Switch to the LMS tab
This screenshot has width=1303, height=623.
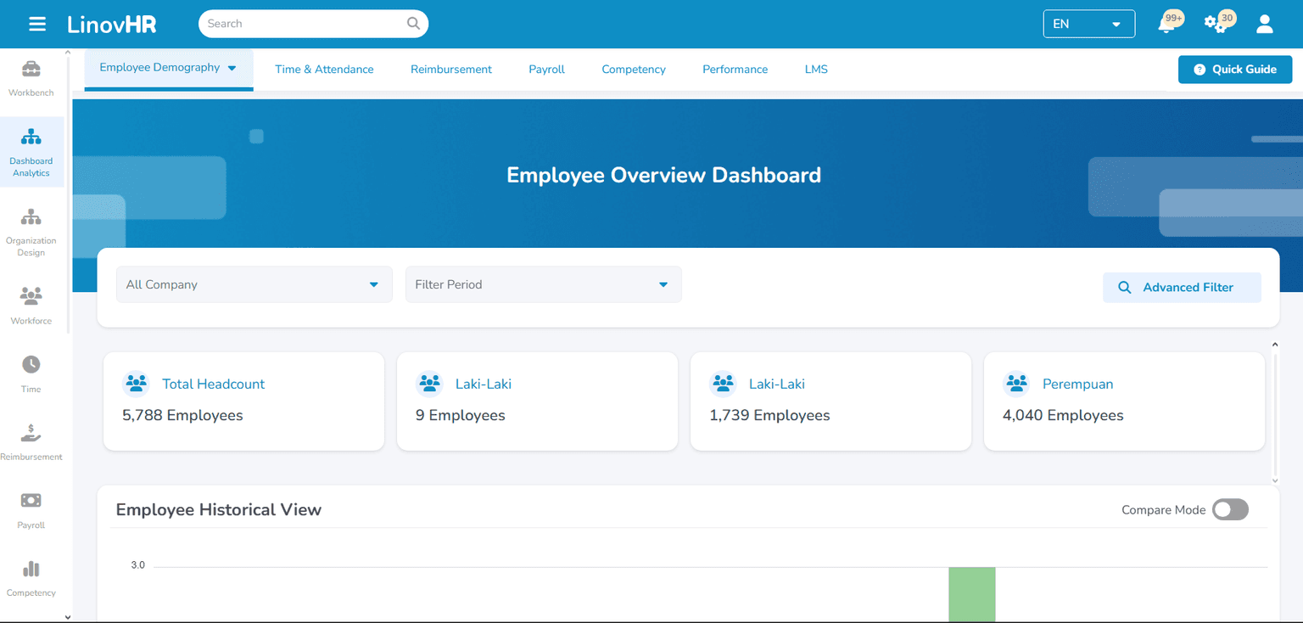click(816, 70)
